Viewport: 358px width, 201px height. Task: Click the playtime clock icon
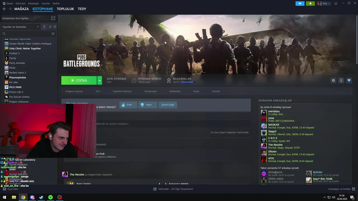[x=134, y=80]
